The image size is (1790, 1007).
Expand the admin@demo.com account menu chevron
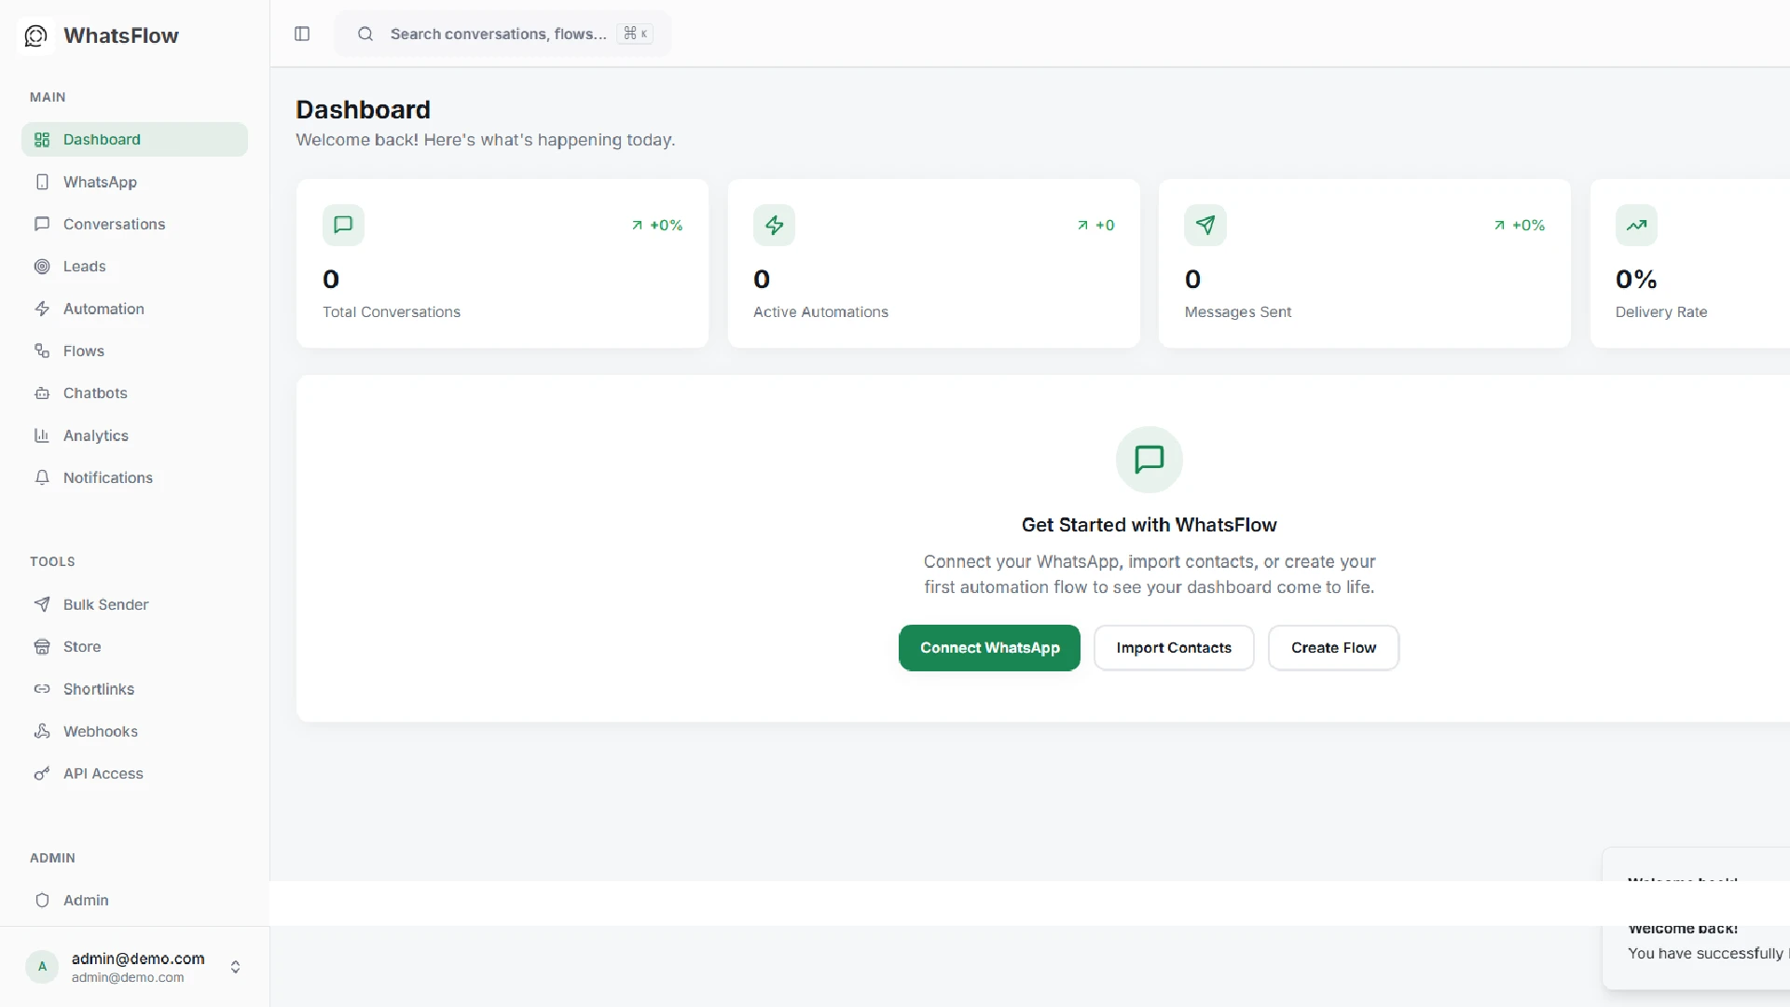[x=235, y=967]
